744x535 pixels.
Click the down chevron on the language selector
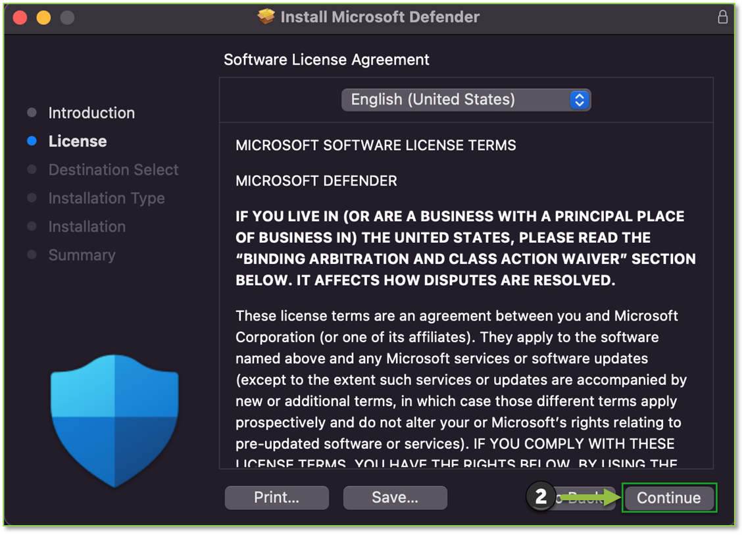579,103
